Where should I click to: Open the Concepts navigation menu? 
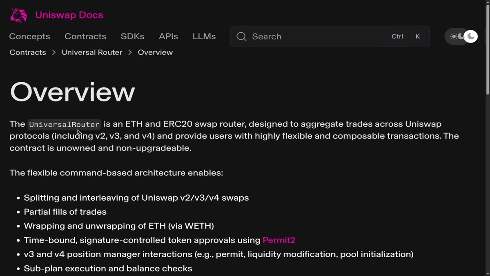tap(29, 36)
